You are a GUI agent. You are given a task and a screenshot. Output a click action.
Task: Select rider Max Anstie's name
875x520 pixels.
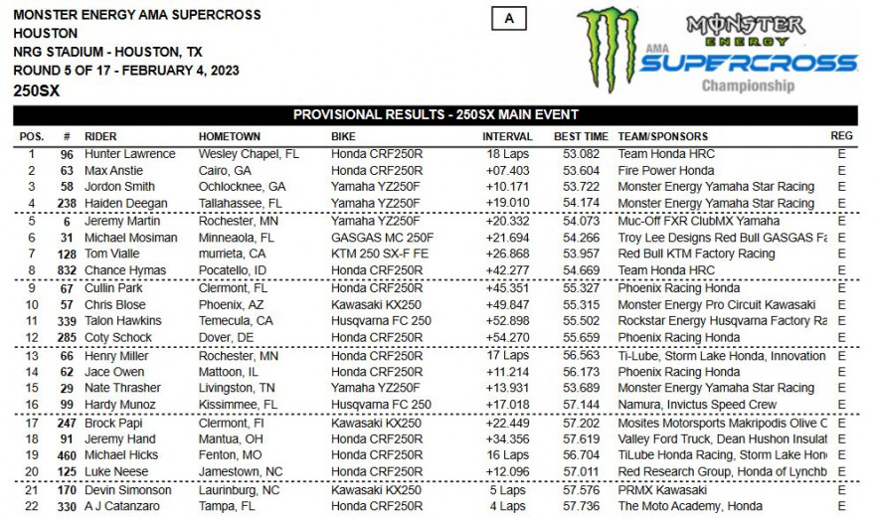click(x=113, y=171)
